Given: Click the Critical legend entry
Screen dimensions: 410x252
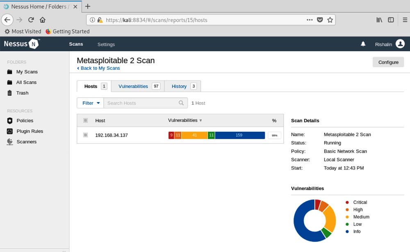Looking at the screenshot, I should (356, 202).
